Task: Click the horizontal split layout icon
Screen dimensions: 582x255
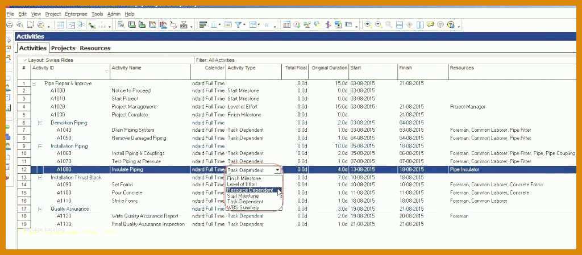Action: click(399, 25)
